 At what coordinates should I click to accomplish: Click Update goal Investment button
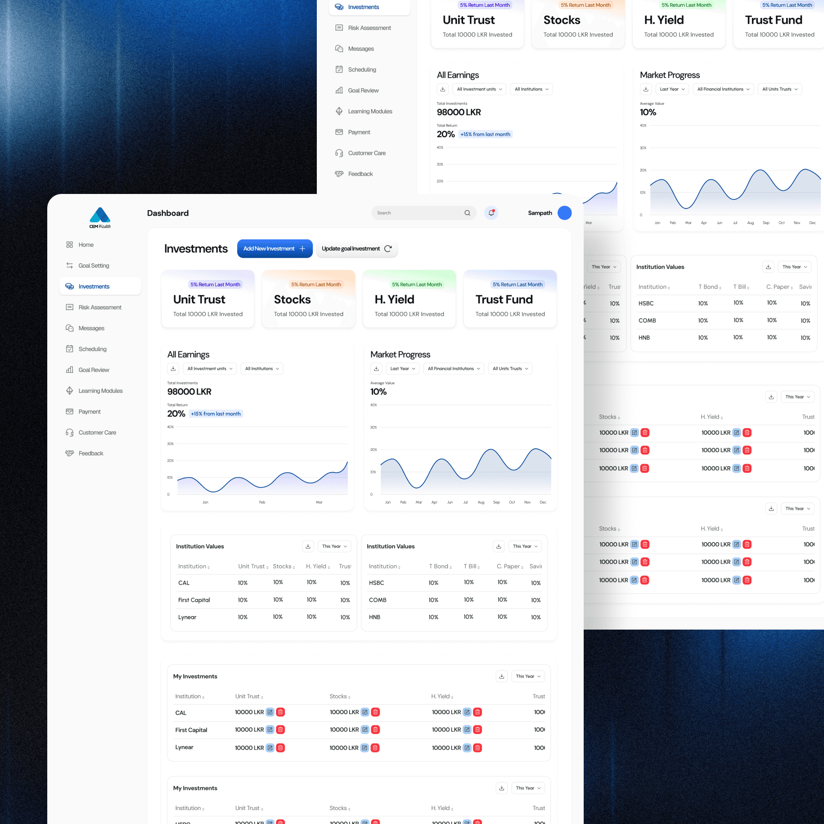coord(357,248)
